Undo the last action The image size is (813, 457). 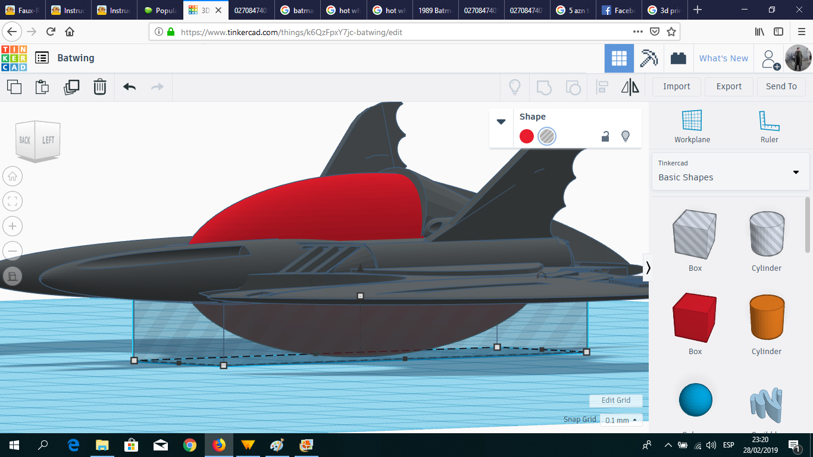[130, 87]
